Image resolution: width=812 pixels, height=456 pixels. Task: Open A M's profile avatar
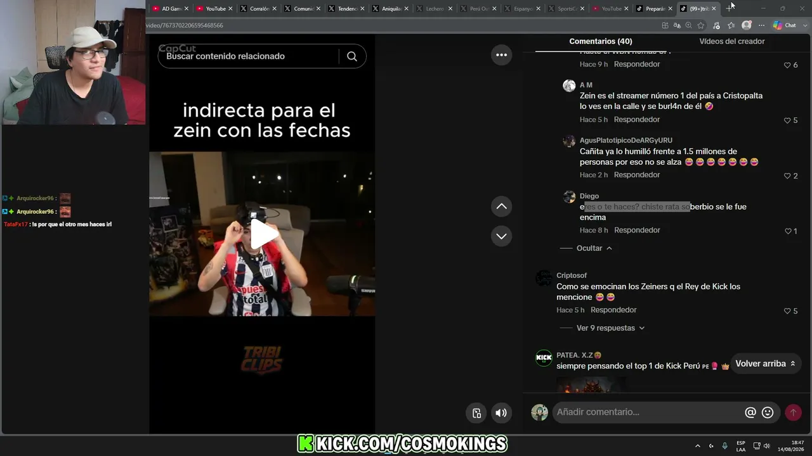tap(569, 85)
